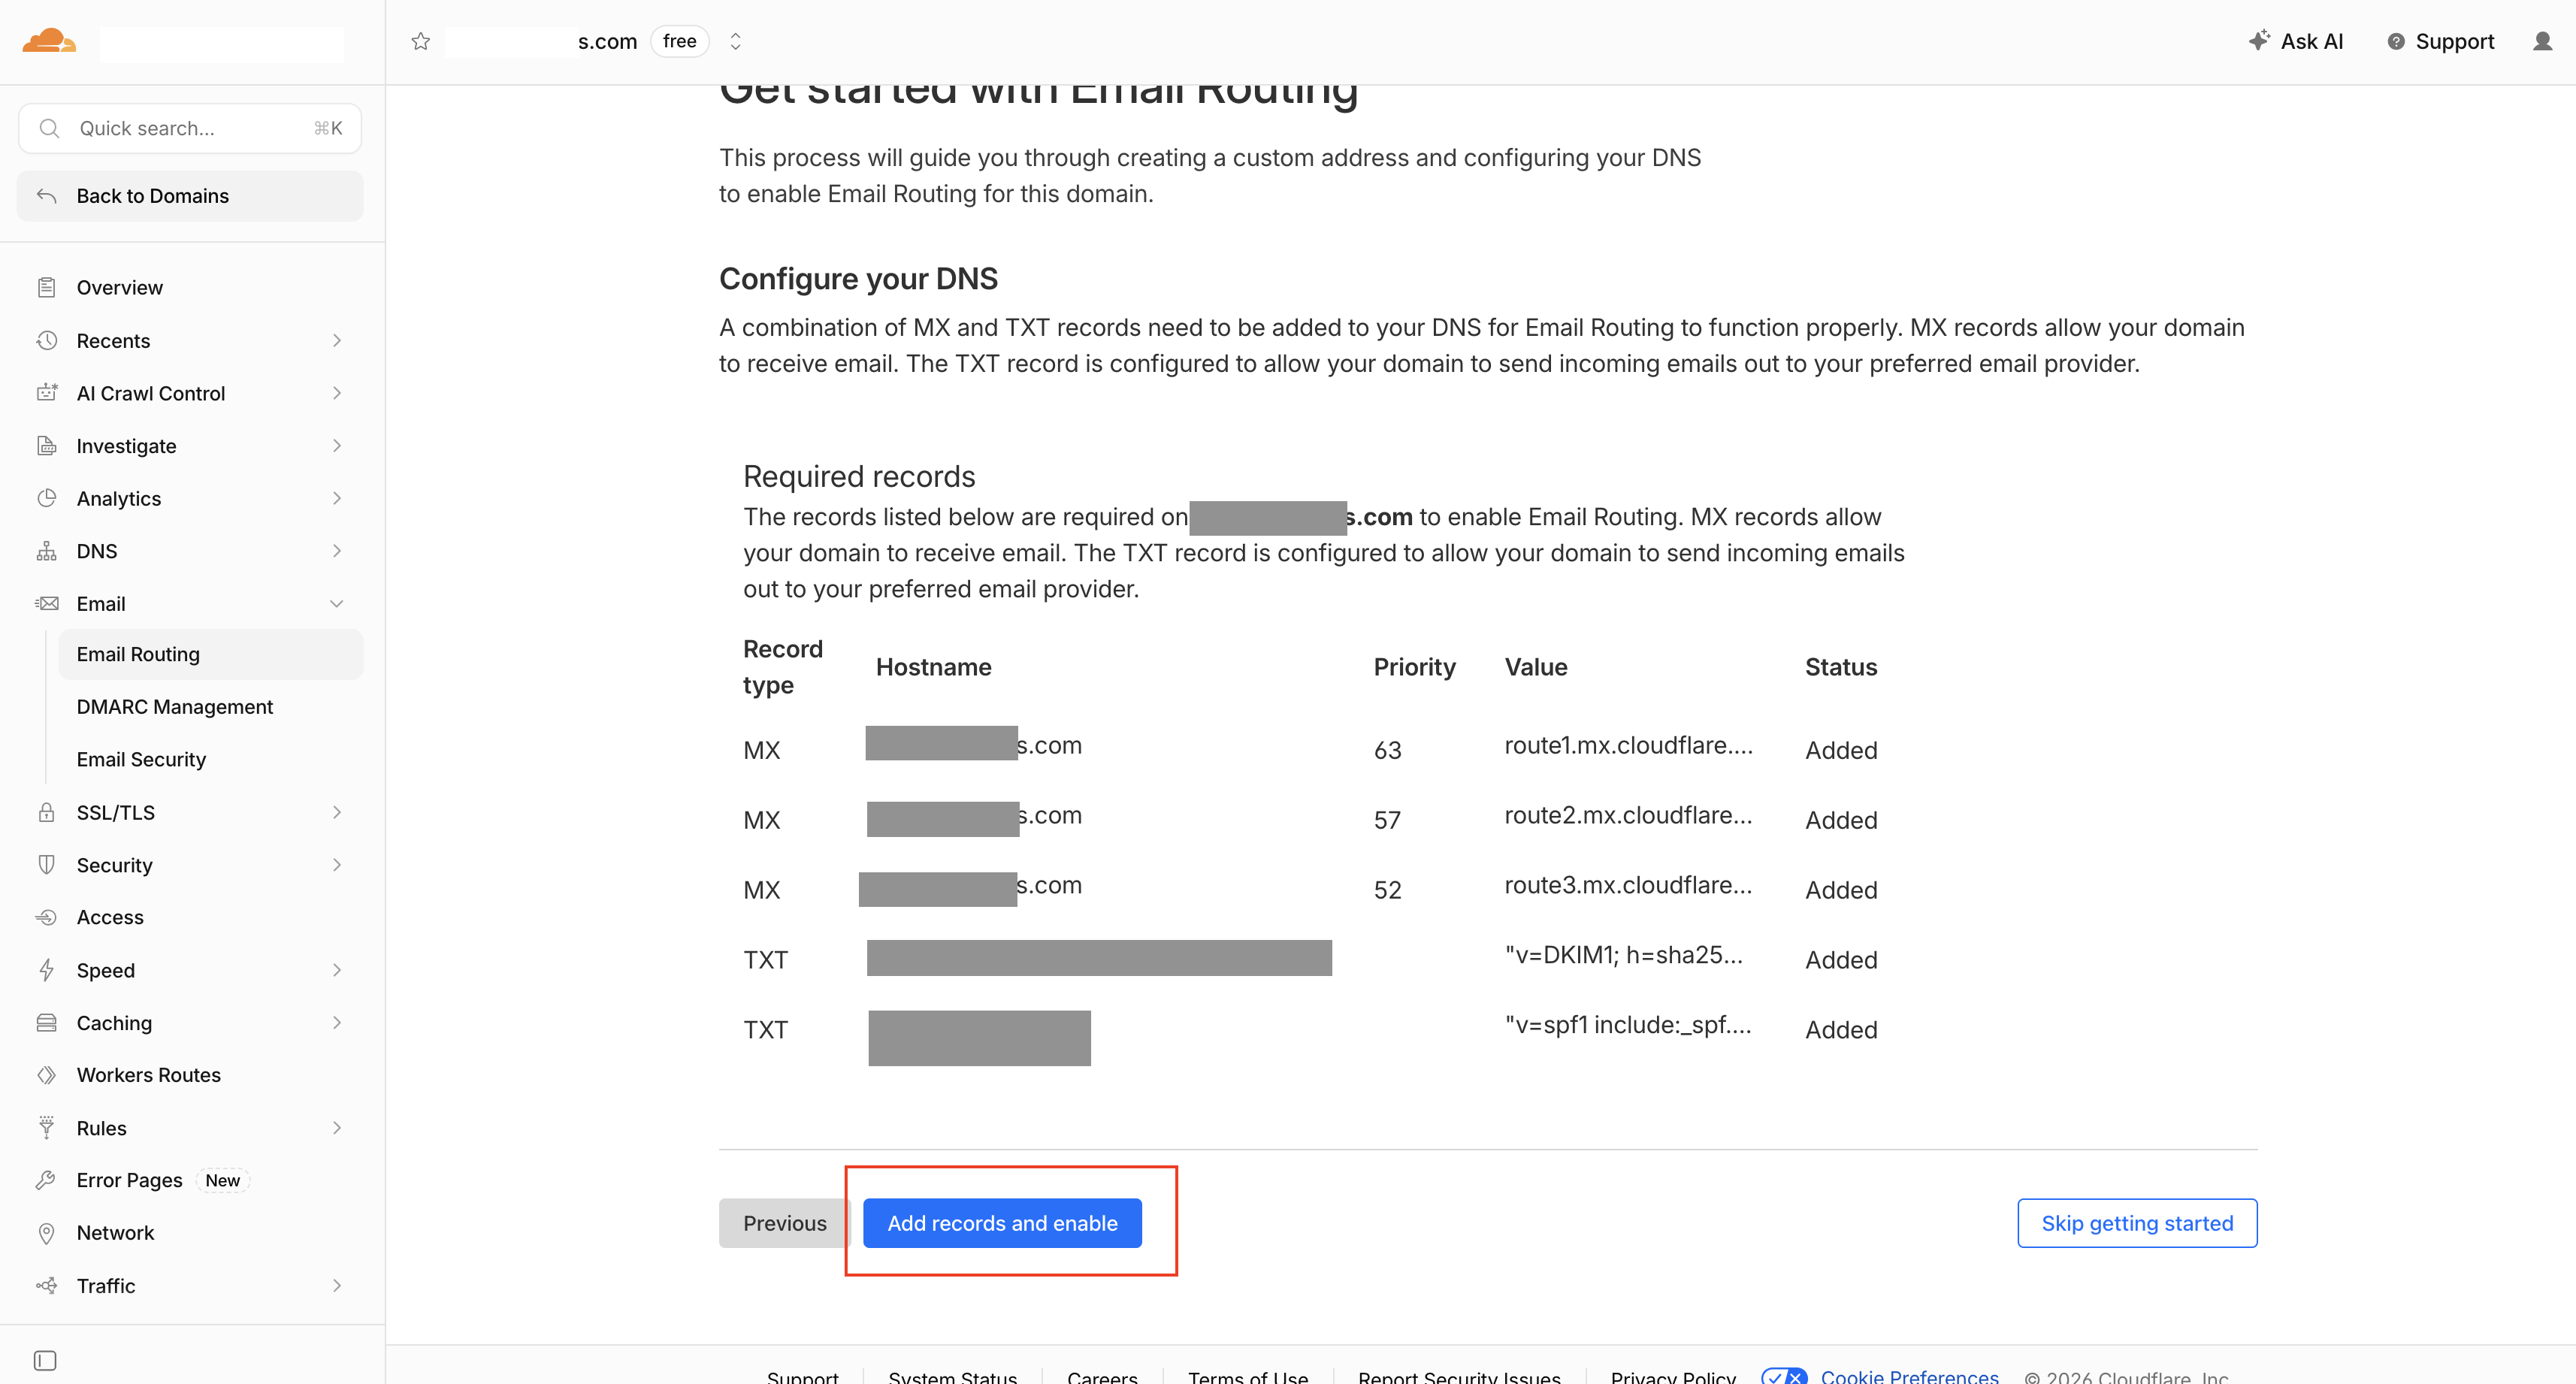Viewport: 2576px width, 1384px height.
Task: Click the v=spf1 TXT value
Action: [1628, 1026]
